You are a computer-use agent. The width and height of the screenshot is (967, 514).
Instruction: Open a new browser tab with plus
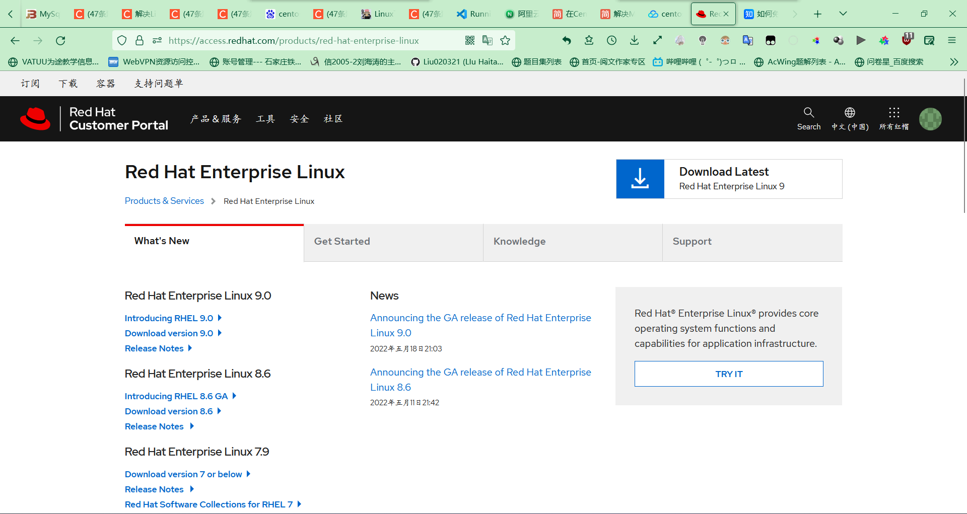tap(817, 14)
